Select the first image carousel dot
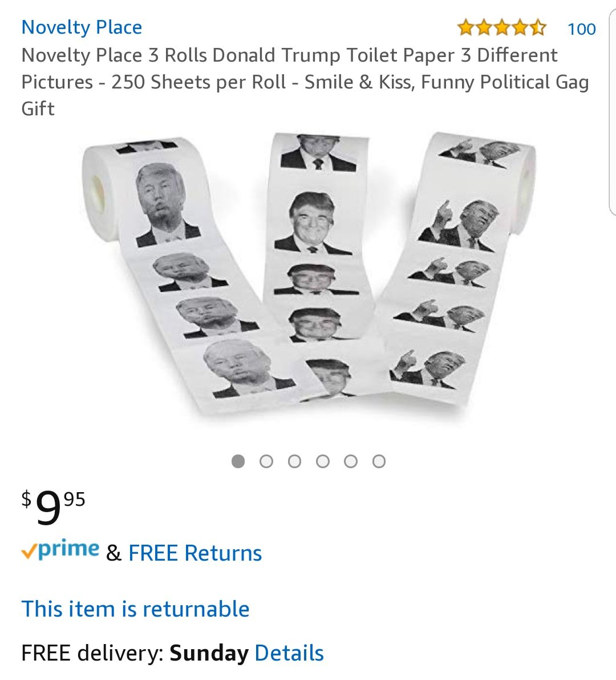Viewport: 616px width, 680px height. click(x=238, y=461)
